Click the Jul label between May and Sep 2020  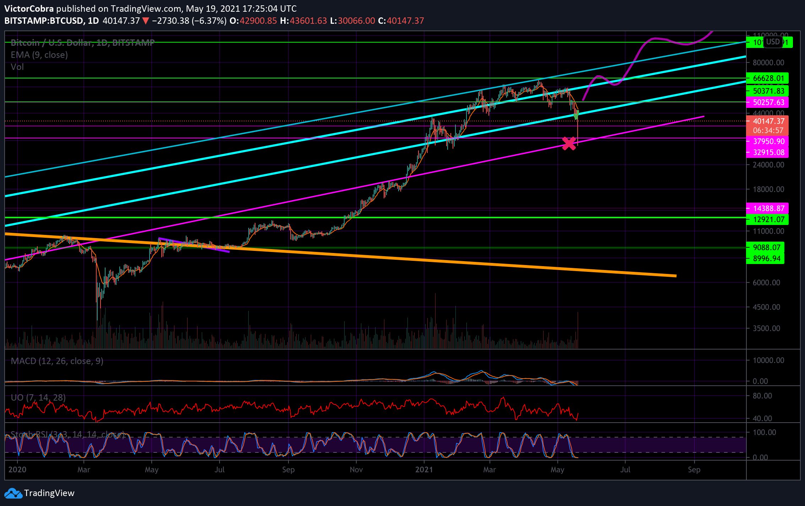[220, 469]
